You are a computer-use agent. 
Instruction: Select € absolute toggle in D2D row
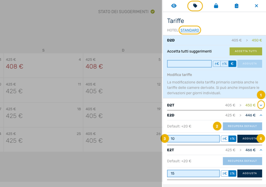pyautogui.click(x=232, y=63)
